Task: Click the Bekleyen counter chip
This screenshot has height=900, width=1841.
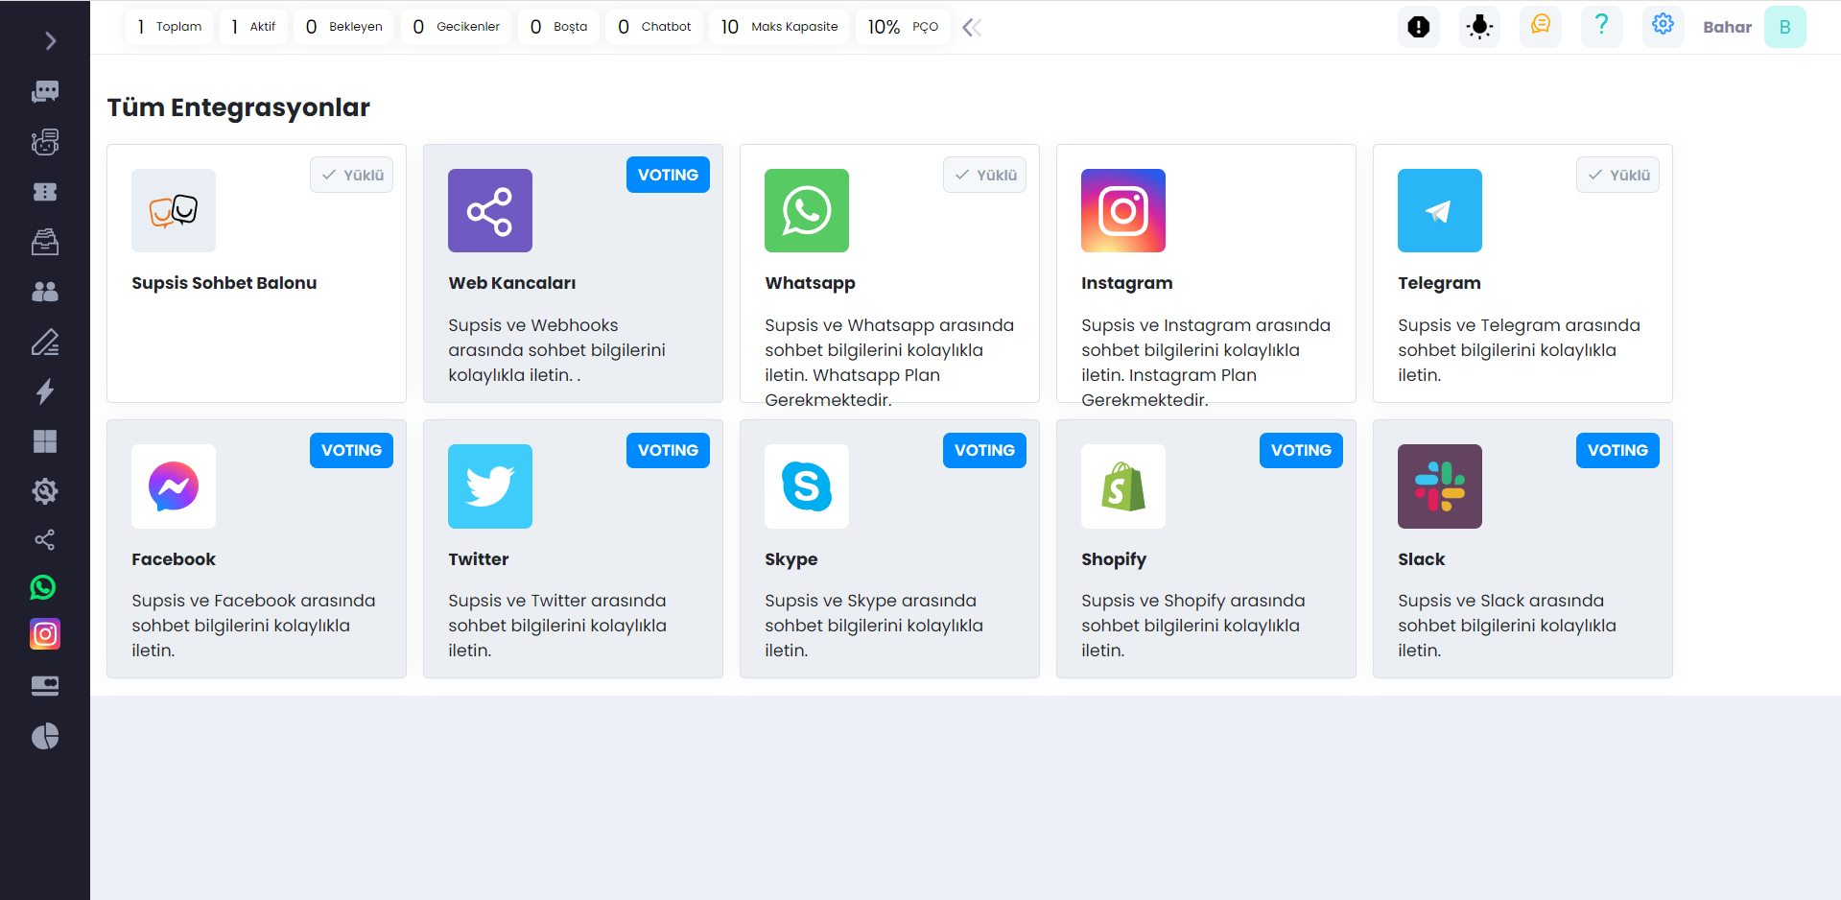Action: (343, 27)
